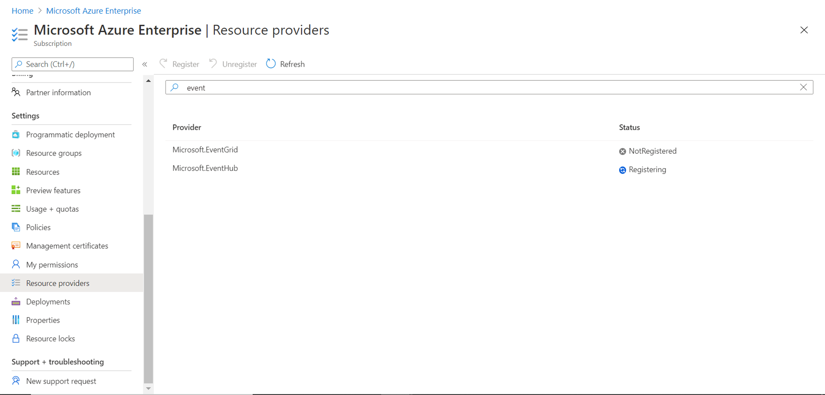Image resolution: width=825 pixels, height=395 pixels.
Task: Open Microsoft Azure Enterprise breadcrumb link
Action: click(x=94, y=11)
